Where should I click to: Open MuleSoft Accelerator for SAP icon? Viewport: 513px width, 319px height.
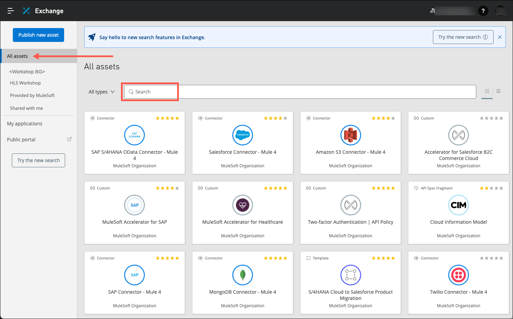click(x=134, y=205)
